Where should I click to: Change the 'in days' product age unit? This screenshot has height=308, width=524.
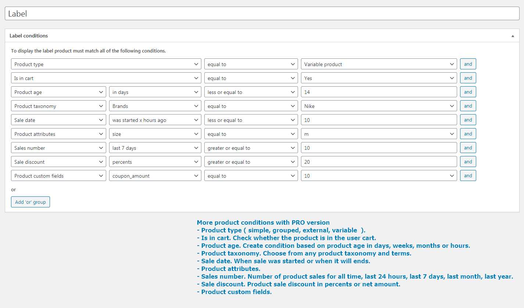155,92
